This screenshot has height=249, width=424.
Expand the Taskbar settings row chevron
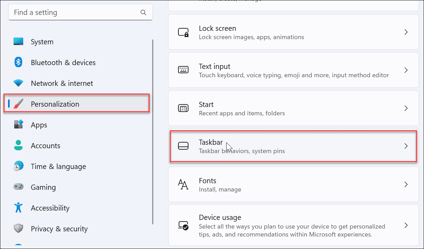[406, 146]
